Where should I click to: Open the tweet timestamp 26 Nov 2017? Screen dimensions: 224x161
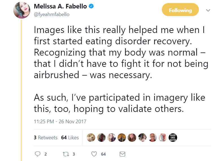pos(60,122)
